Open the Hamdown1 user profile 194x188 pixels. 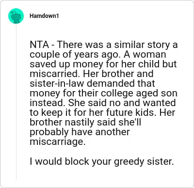point(44,16)
